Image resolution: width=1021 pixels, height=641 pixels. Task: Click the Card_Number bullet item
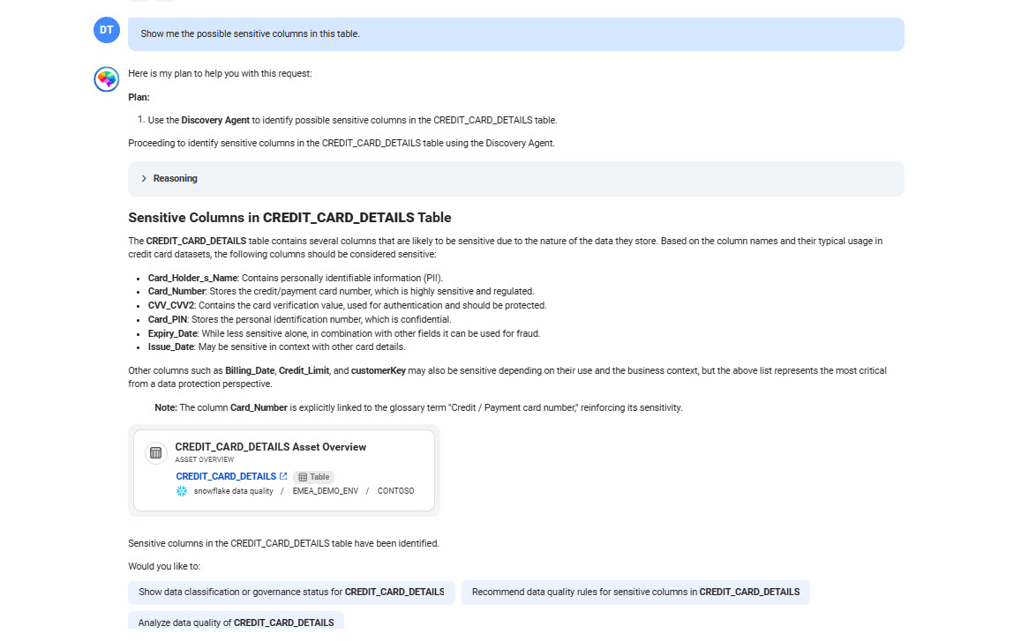(341, 292)
